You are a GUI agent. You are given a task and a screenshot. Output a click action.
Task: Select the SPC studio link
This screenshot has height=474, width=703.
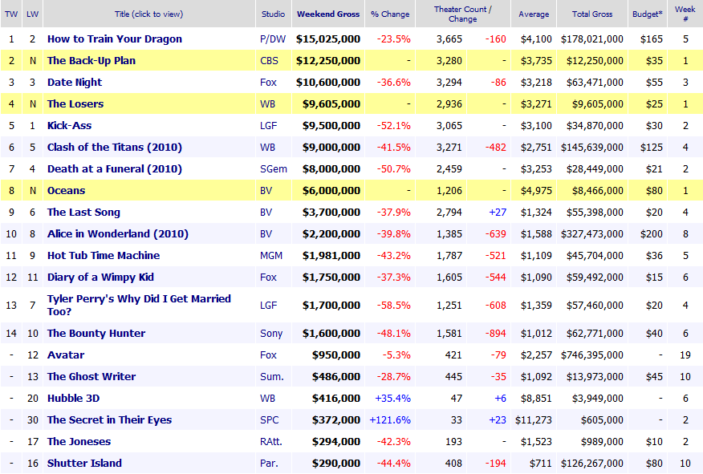pyautogui.click(x=270, y=419)
